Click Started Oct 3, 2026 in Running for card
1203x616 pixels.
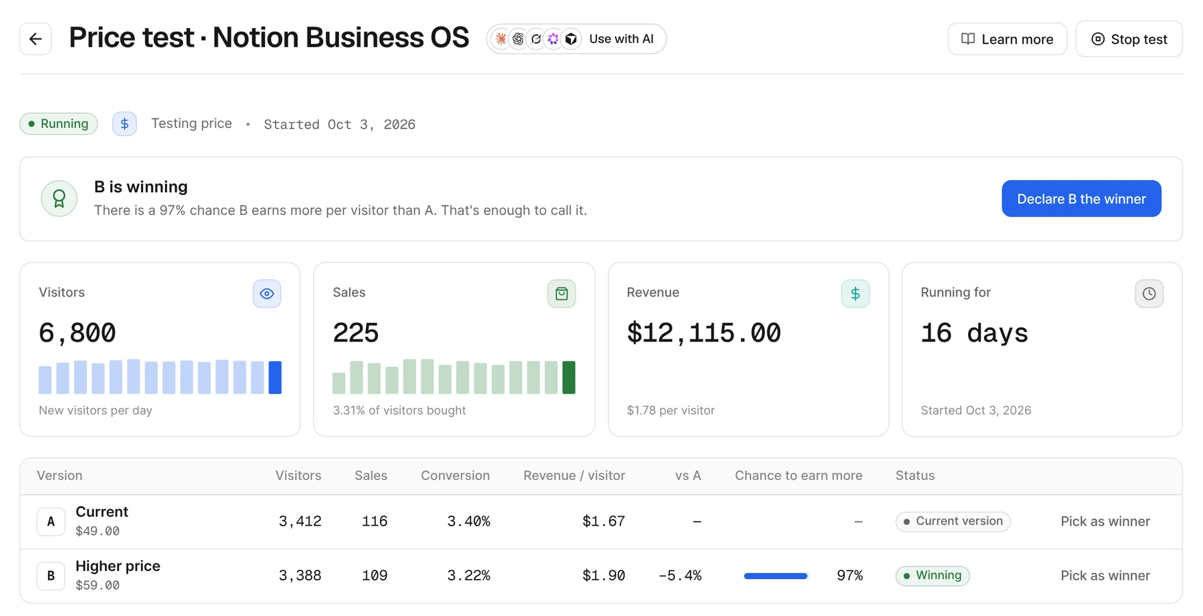976,411
